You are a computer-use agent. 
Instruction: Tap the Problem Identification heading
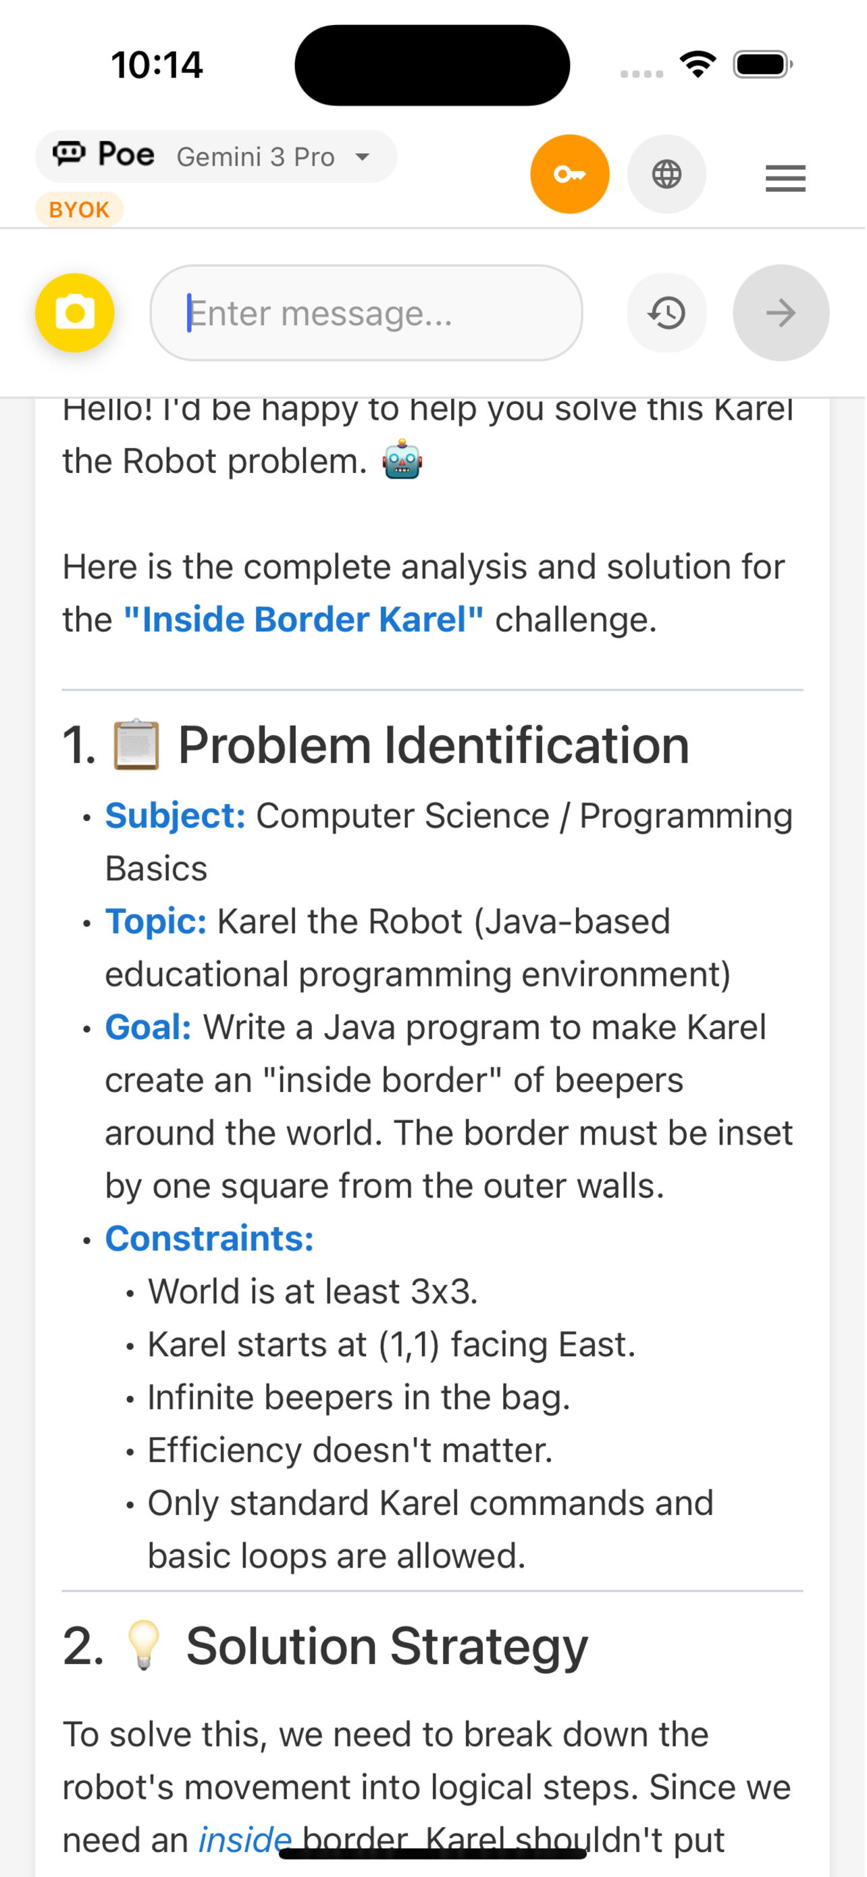[x=433, y=745]
